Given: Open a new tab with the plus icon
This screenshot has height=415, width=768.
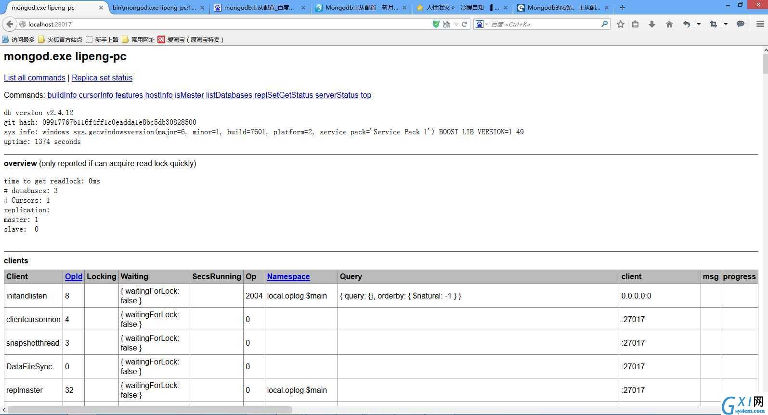Looking at the screenshot, I should tap(623, 8).
